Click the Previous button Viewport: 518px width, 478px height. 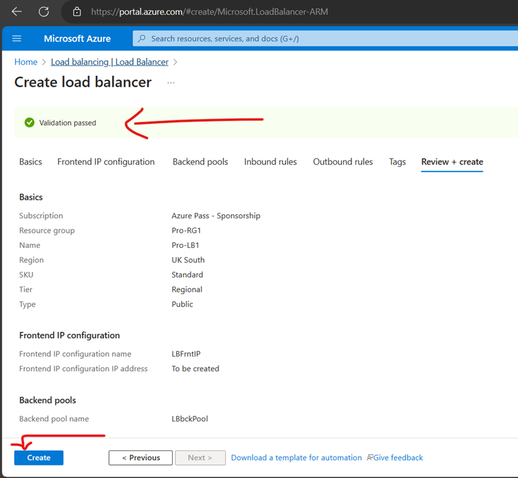coord(141,457)
